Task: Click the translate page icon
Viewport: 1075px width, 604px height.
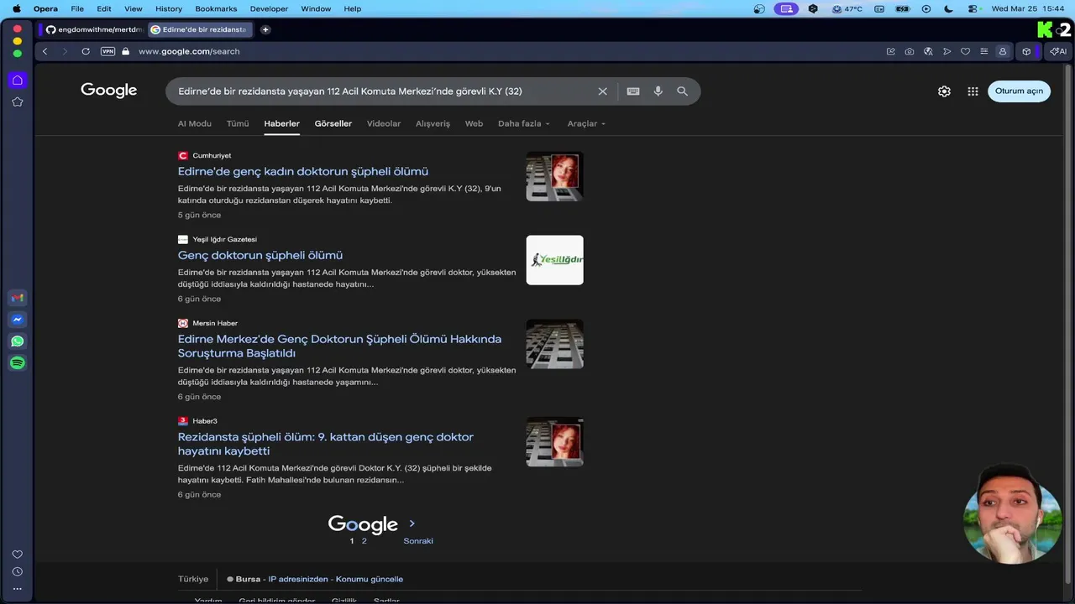Action: click(x=928, y=51)
